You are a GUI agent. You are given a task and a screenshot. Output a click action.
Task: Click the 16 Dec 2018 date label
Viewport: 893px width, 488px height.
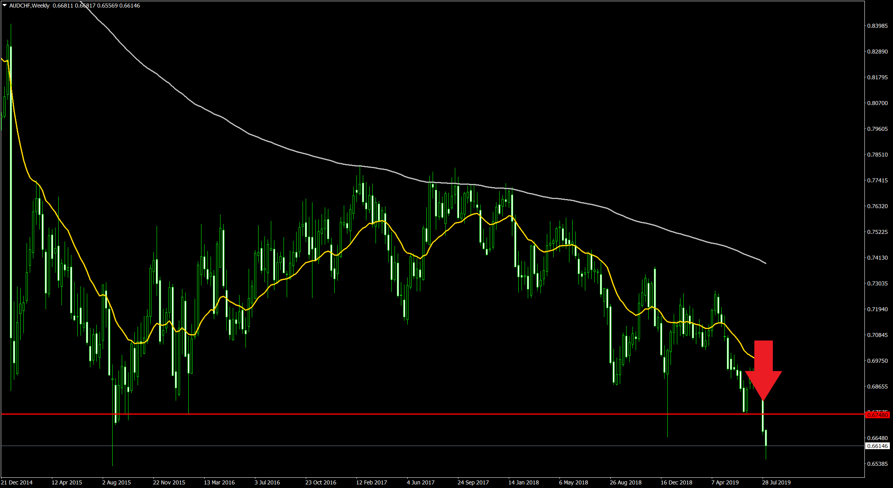(676, 482)
